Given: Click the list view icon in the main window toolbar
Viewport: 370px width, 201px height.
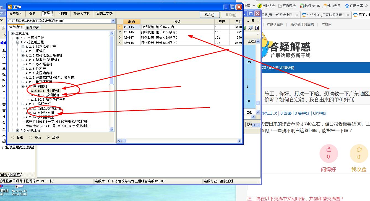Looking at the screenshot, I should [x=257, y=28].
